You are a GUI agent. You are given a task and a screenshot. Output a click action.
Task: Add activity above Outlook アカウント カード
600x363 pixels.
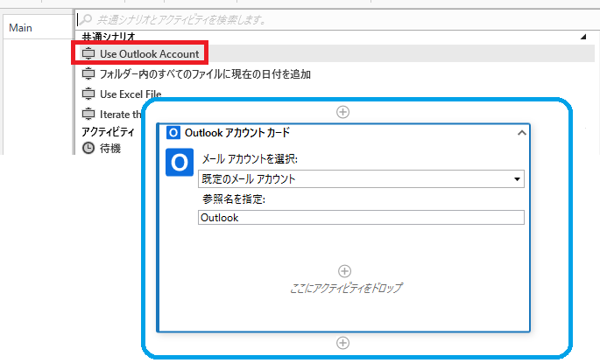click(x=342, y=112)
